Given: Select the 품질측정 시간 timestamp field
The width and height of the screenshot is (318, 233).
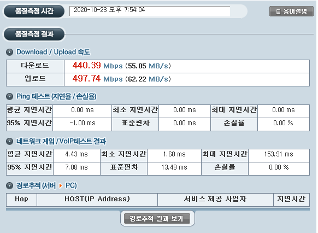Looking at the screenshot, I should [150, 11].
